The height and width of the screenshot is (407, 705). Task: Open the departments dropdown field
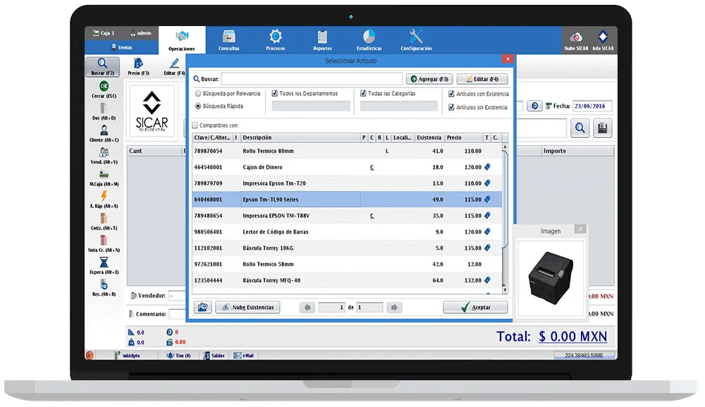pyautogui.click(x=310, y=106)
